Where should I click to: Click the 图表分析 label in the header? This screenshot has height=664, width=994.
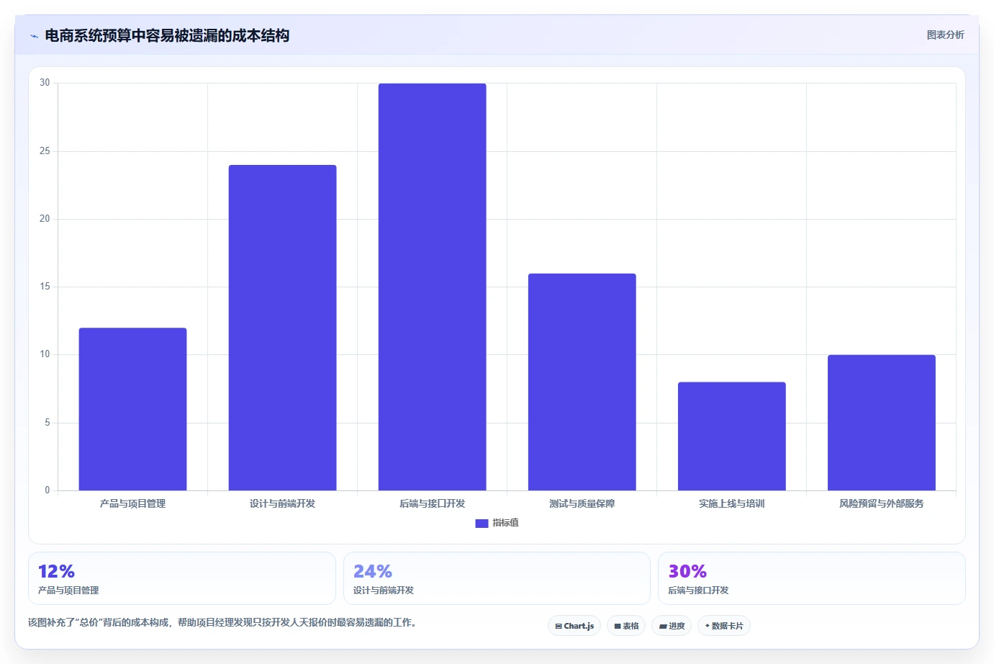945,35
